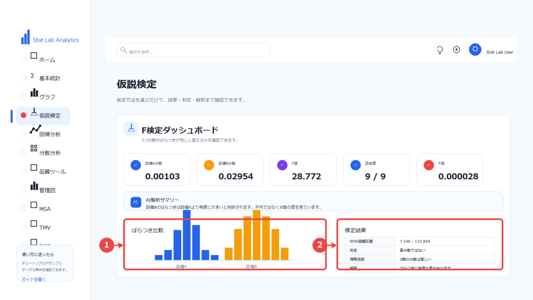Click the Stat Lab Analytics brand text

point(56,40)
